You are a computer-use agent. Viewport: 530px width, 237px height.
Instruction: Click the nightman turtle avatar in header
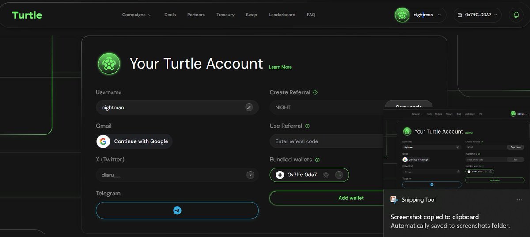(402, 15)
